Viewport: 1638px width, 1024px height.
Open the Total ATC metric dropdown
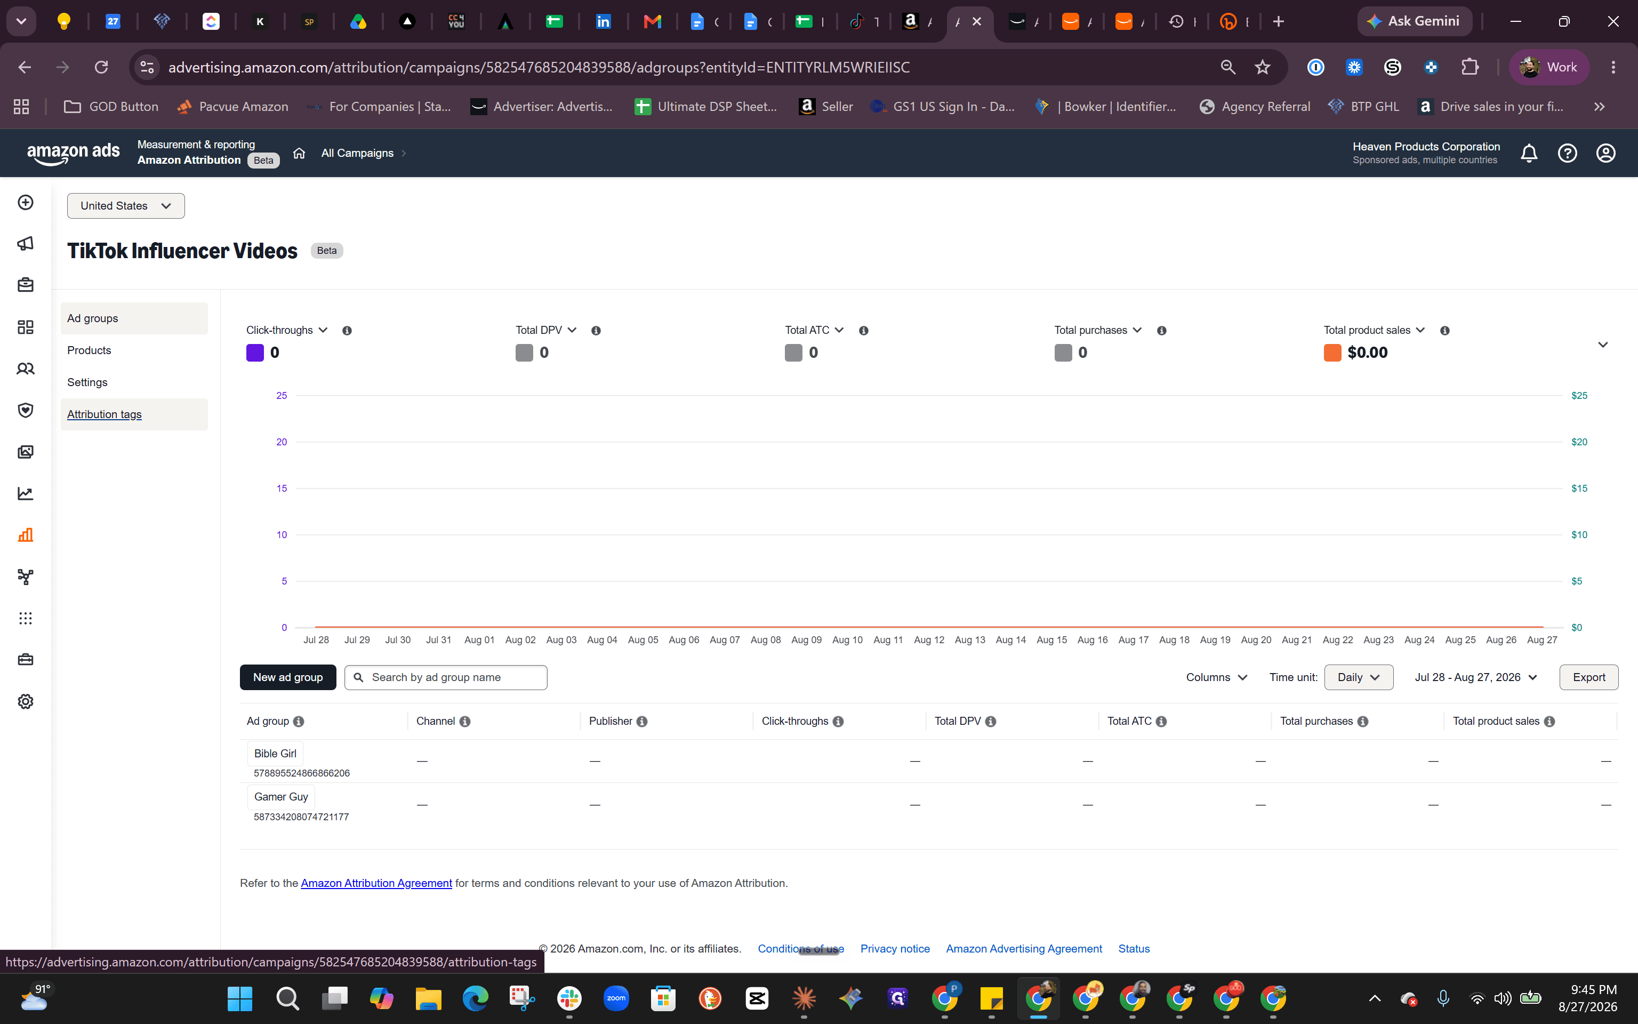(x=815, y=331)
